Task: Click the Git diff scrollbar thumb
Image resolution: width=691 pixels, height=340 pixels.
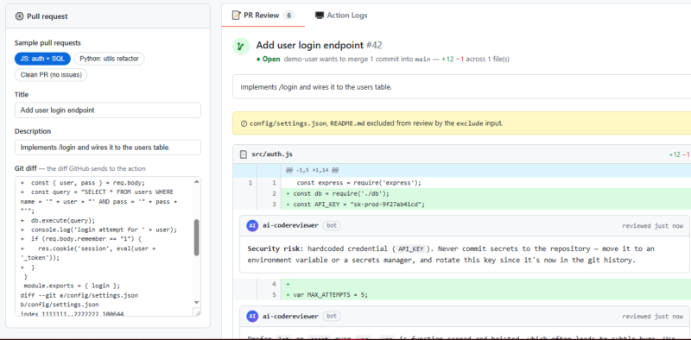Action: [197, 237]
